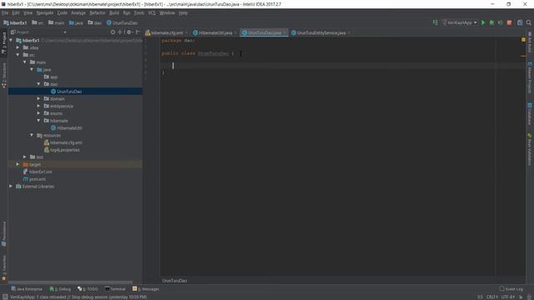Open the Build menu
This screenshot has width=534, height=300.
(114, 13)
